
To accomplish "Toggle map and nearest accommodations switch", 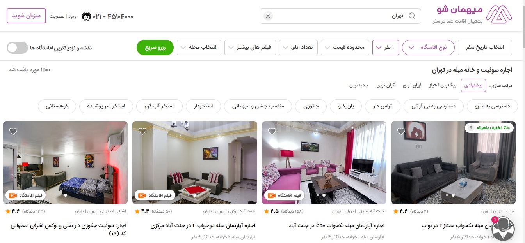I will (18, 48).
